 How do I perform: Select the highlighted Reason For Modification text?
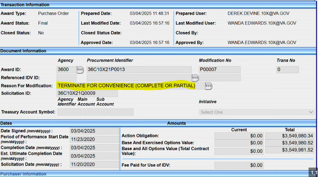pos(126,86)
